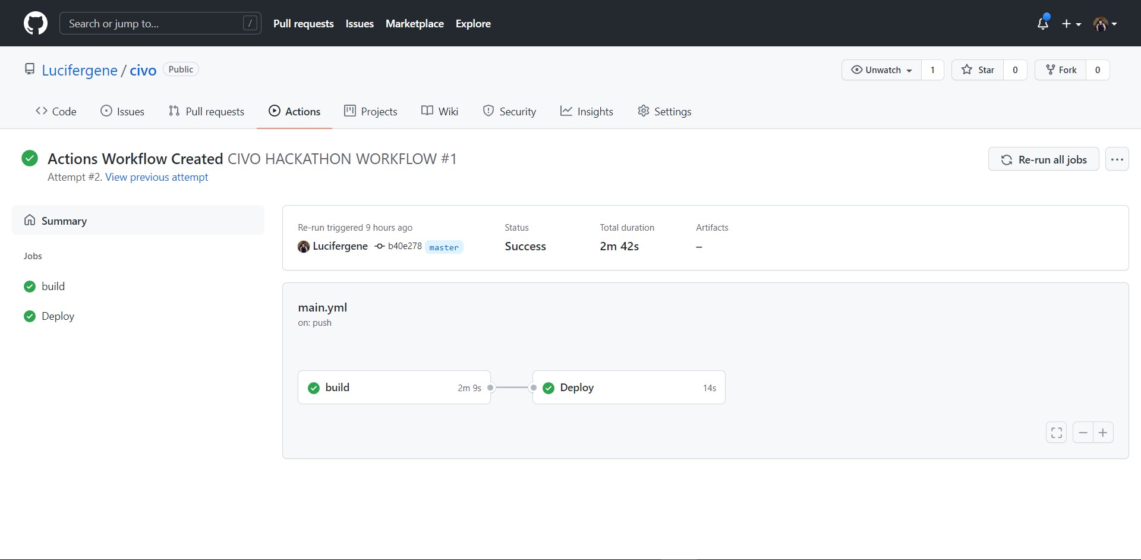
Task: Click the Summary home icon
Action: click(x=30, y=221)
